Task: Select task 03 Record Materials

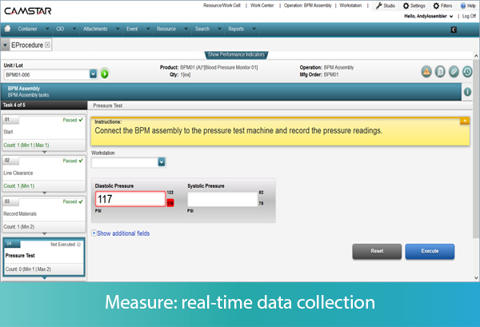Action: (44, 214)
